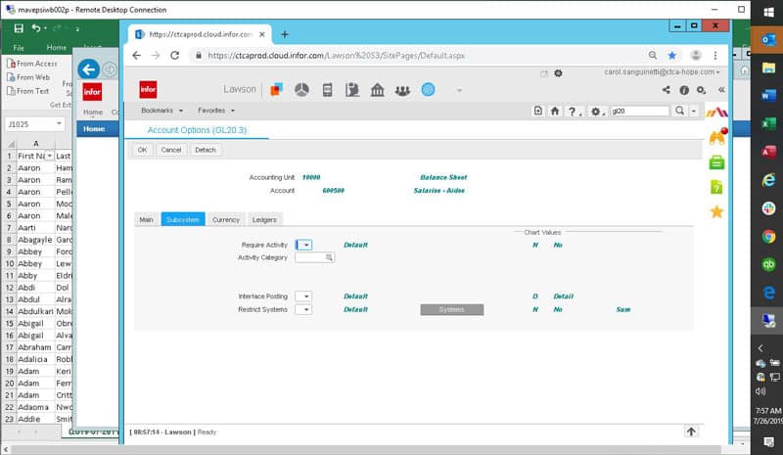Click the OK button
This screenshot has width=783, height=455.
tap(142, 150)
